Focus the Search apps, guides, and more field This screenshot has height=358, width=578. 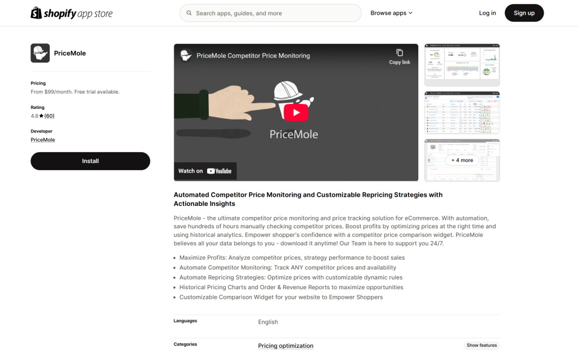pyautogui.click(x=270, y=13)
